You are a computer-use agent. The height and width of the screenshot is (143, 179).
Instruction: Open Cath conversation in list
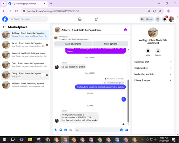[x=25, y=65]
